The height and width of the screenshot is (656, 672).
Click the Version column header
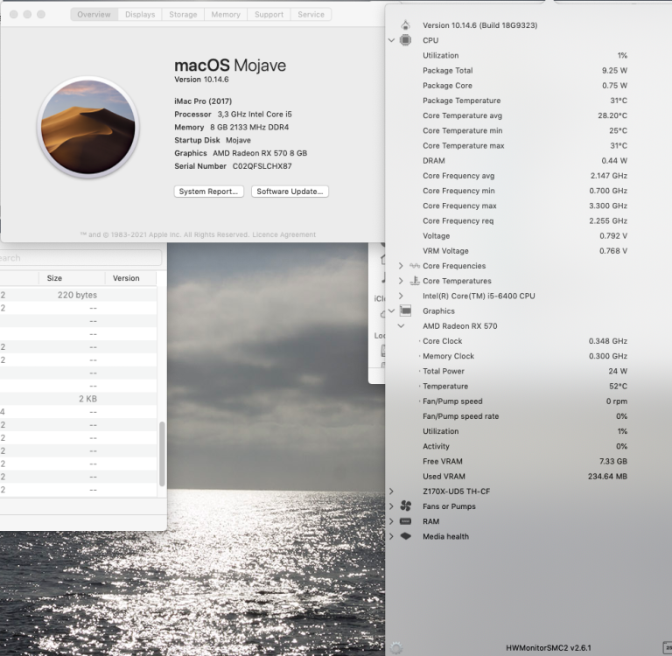click(x=126, y=278)
